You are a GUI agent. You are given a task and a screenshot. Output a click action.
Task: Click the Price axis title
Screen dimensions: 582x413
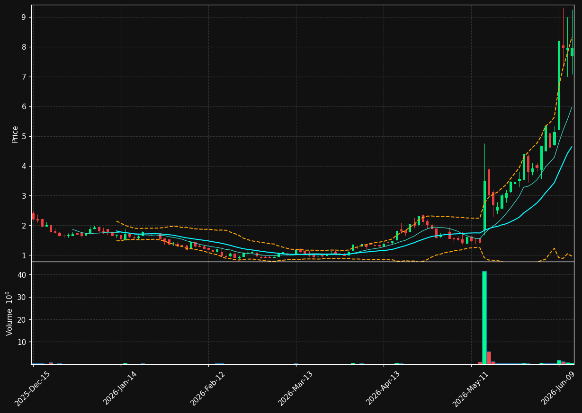pos(15,134)
